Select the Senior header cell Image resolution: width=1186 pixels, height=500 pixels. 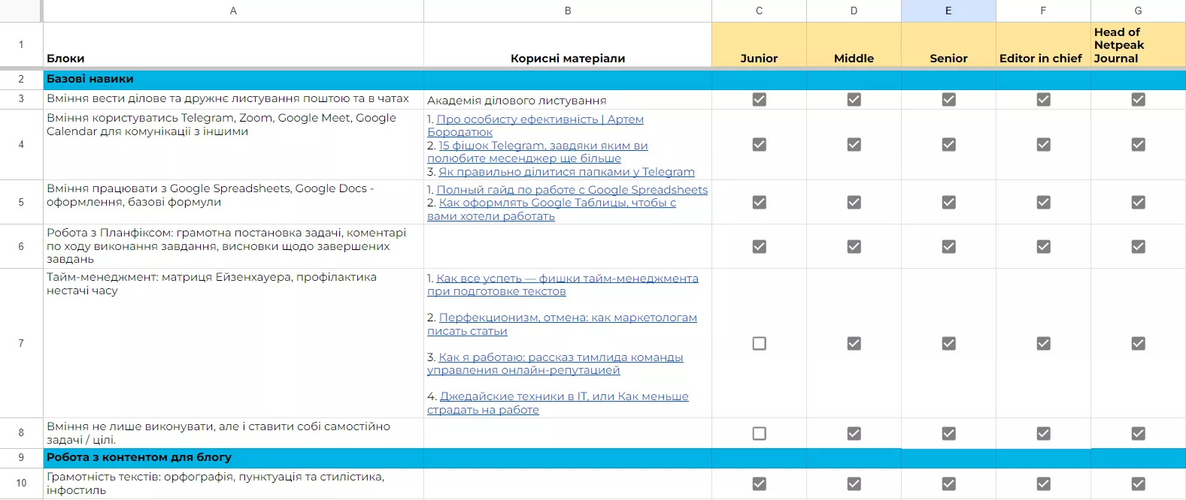[x=948, y=44]
